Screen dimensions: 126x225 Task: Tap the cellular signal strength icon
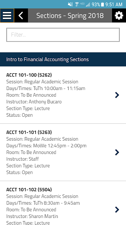88,5
